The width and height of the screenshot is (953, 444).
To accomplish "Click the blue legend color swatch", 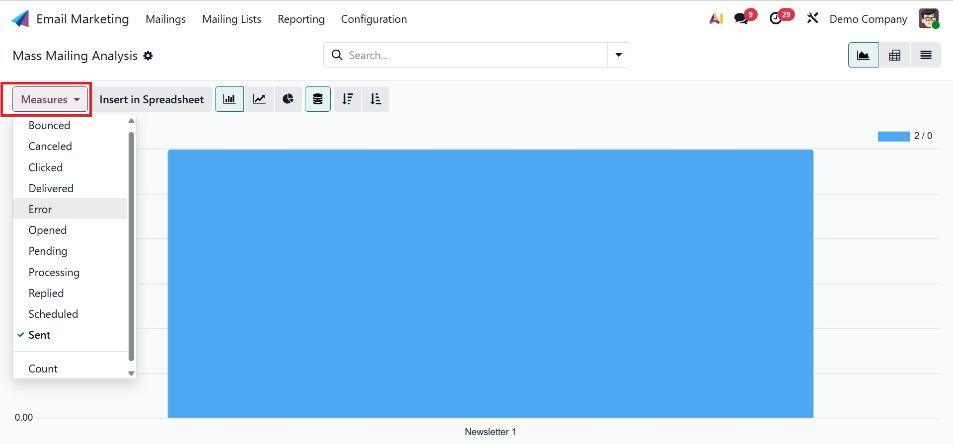I will (893, 136).
